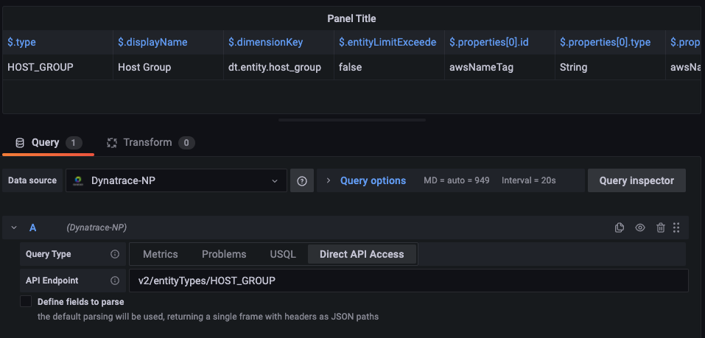This screenshot has height=338, width=705.
Task: Click the (Dynatrace-NP) label beside query A
Action: (97, 228)
